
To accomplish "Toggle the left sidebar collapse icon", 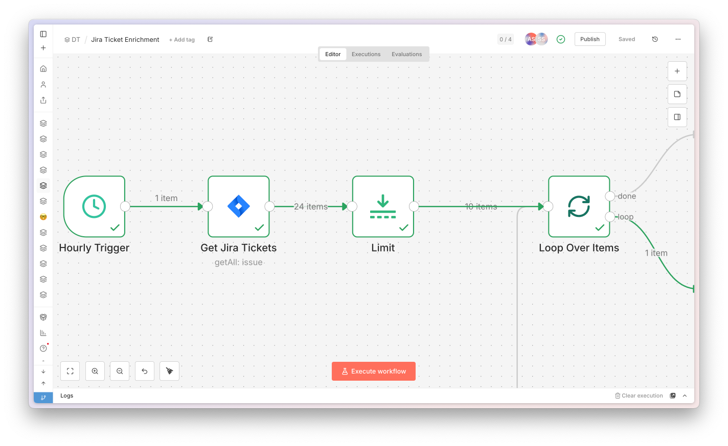I will tap(43, 34).
